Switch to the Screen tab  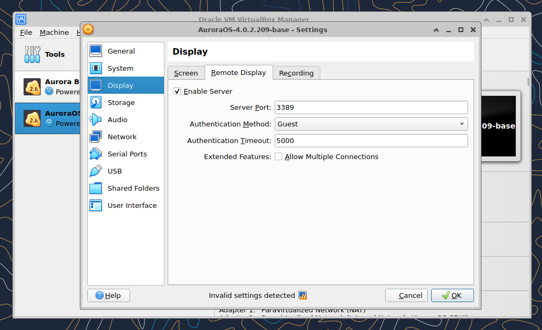click(x=186, y=73)
